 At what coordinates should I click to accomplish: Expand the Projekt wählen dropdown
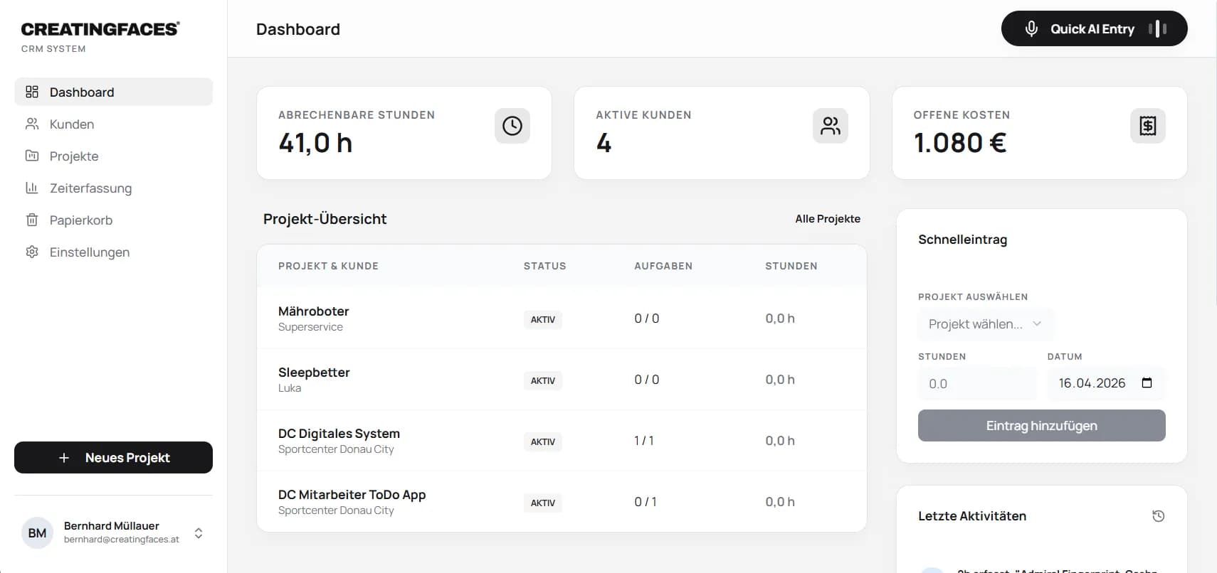pyautogui.click(x=986, y=324)
